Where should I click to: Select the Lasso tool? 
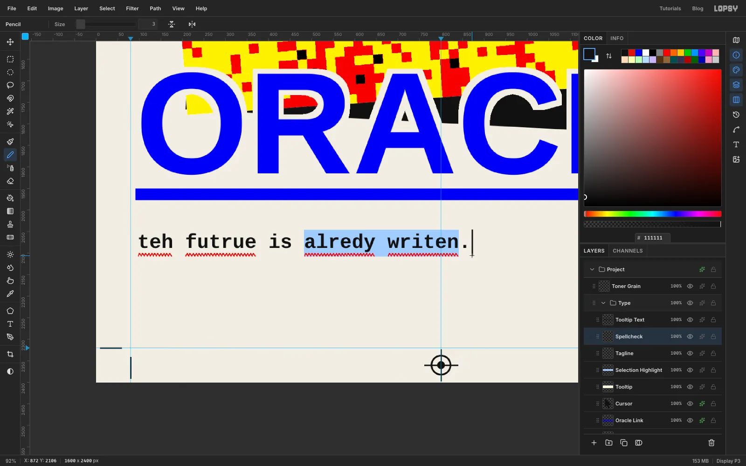(10, 85)
